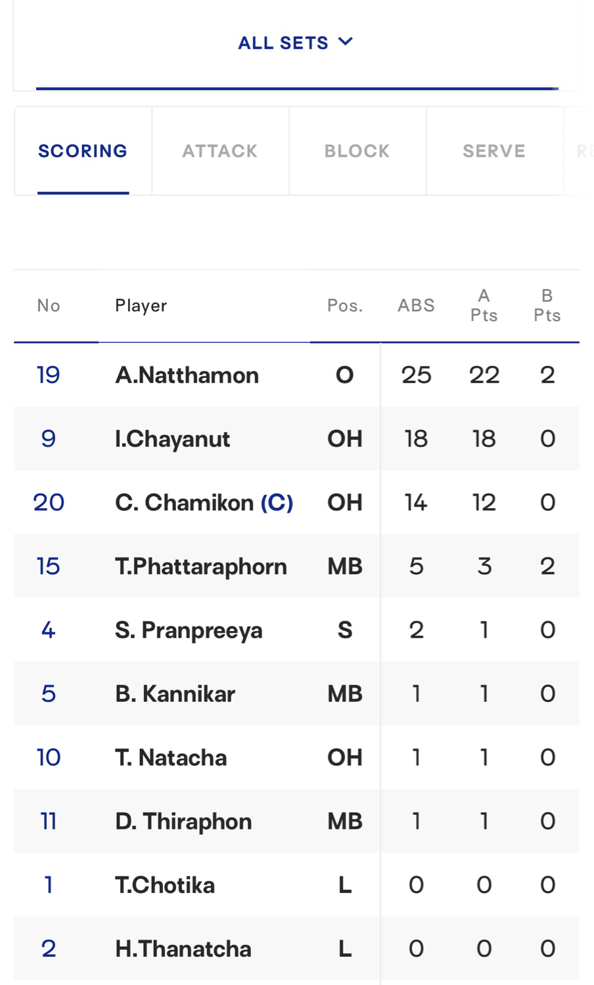Image resolution: width=594 pixels, height=985 pixels.
Task: Switch to the SERVE tab
Action: tap(494, 151)
